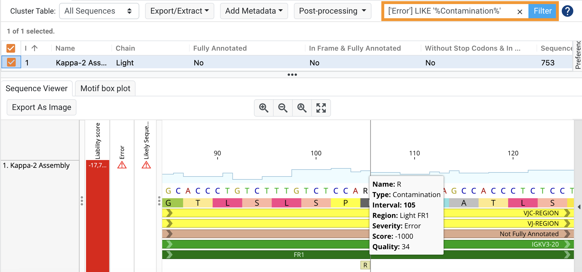
Task: Click the Error column header label
Action: tap(122, 152)
